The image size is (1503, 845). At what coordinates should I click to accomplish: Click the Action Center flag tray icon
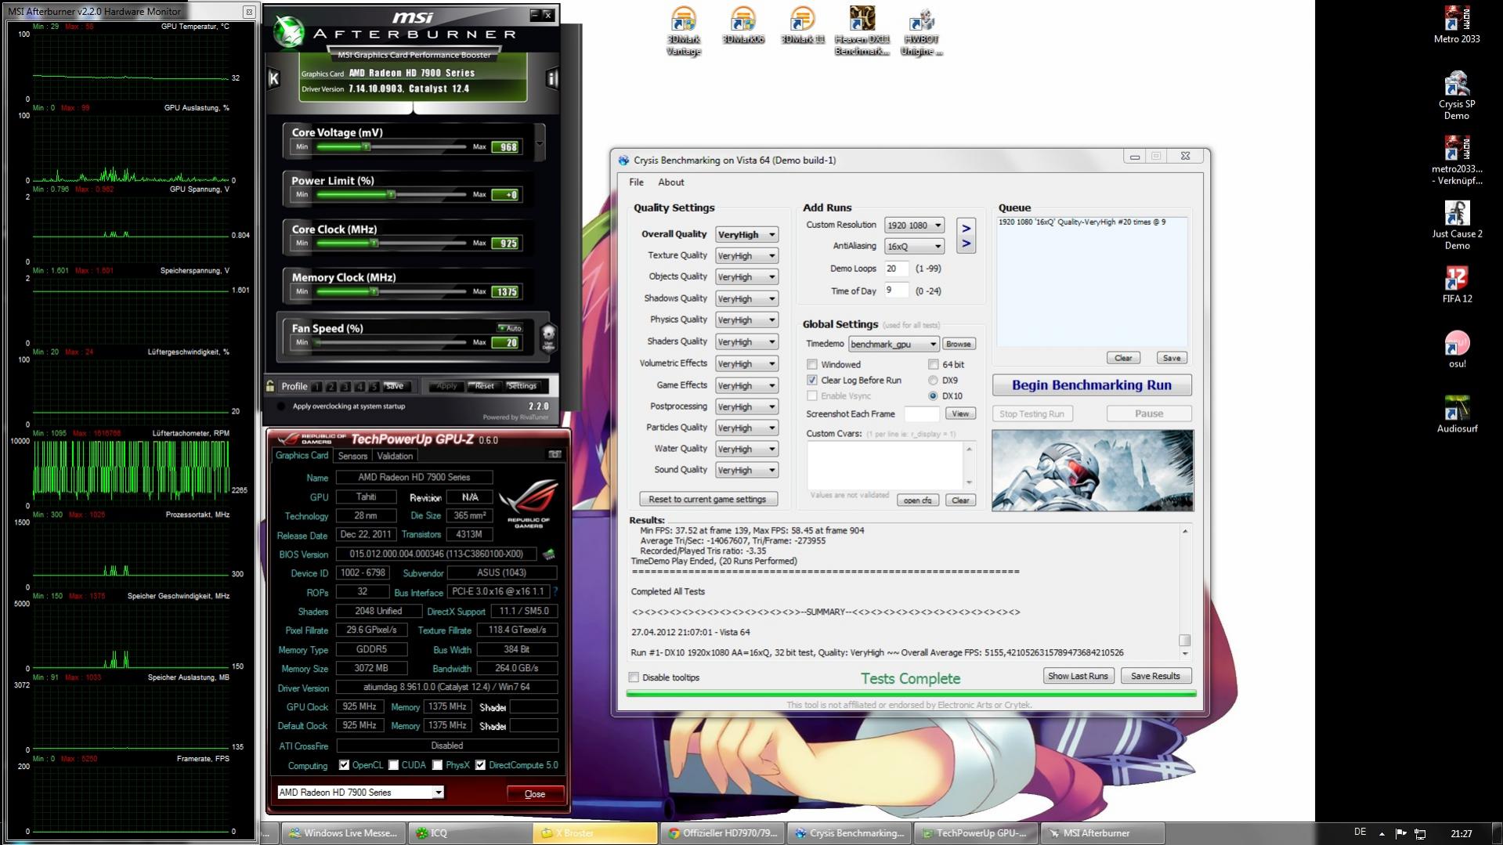tap(1400, 833)
